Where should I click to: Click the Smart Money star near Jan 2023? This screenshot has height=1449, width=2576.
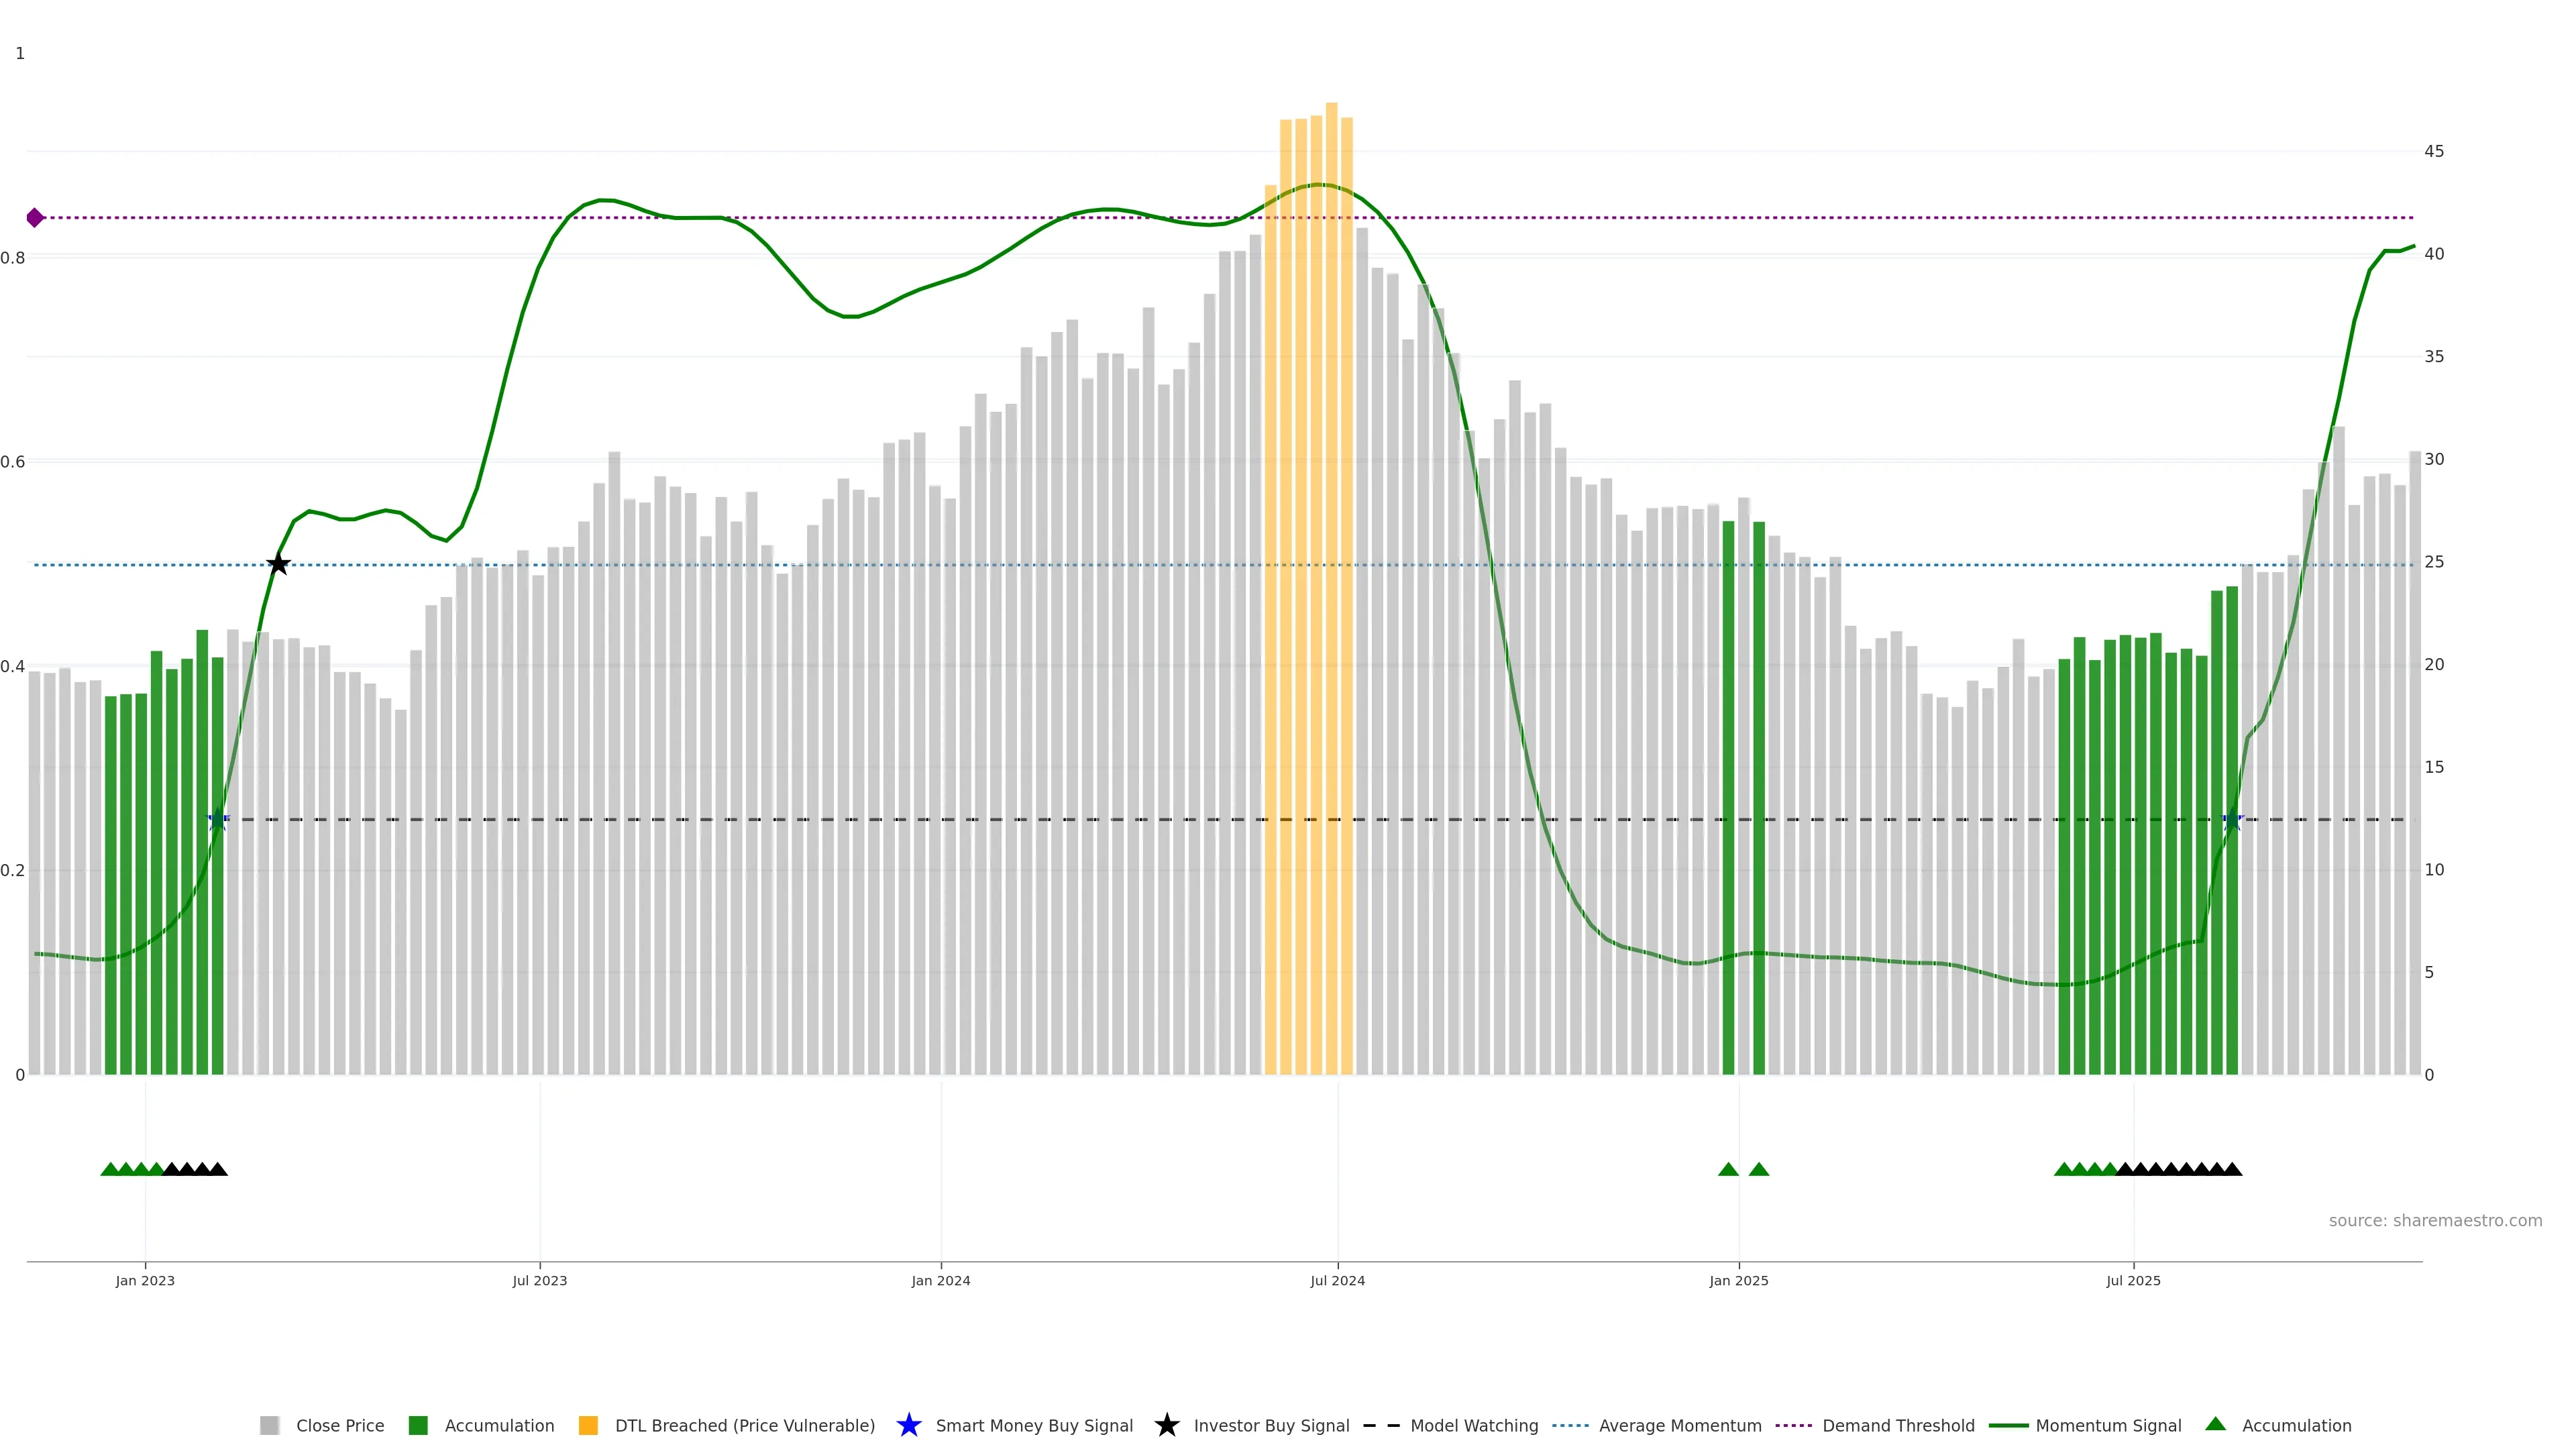click(x=218, y=819)
